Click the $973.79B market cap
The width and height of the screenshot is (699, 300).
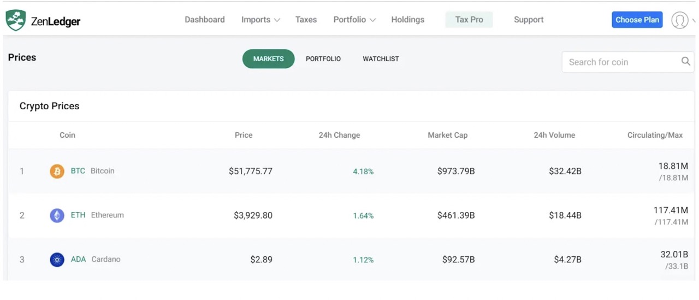(456, 172)
